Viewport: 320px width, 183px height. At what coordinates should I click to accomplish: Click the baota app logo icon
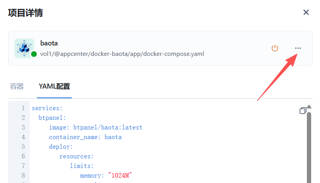[24, 48]
